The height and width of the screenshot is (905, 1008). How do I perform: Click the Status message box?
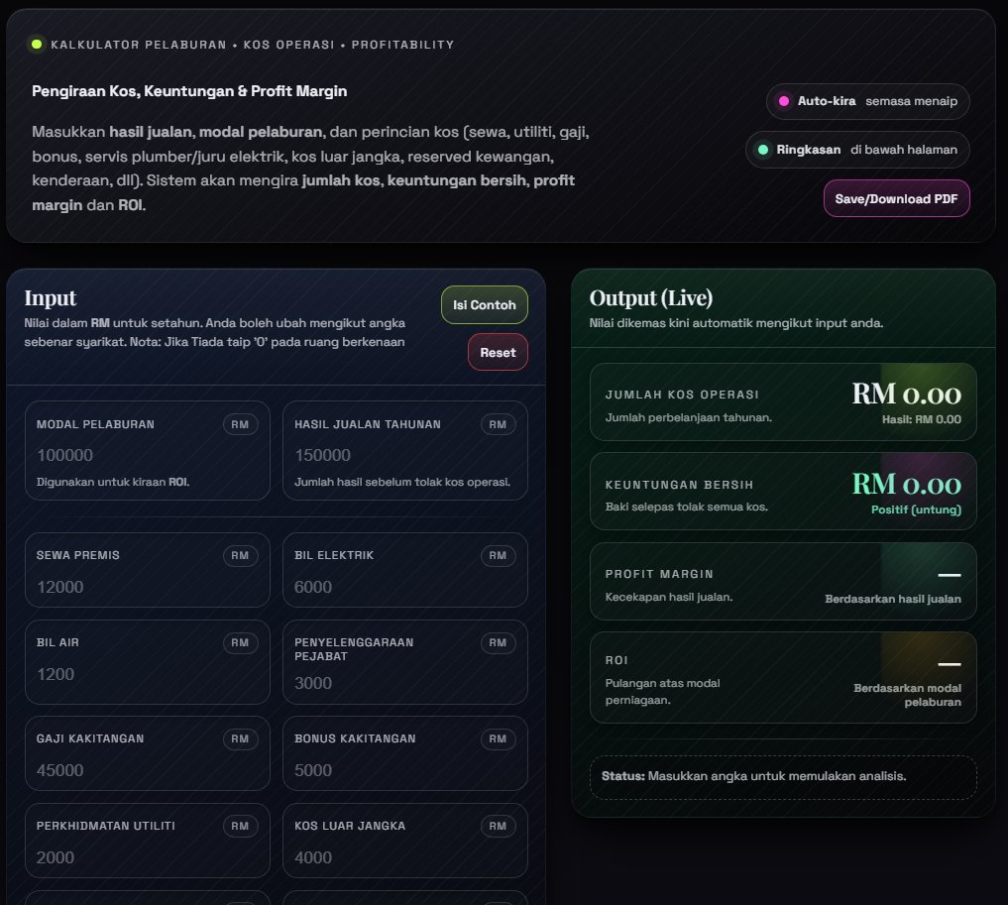pos(783,777)
